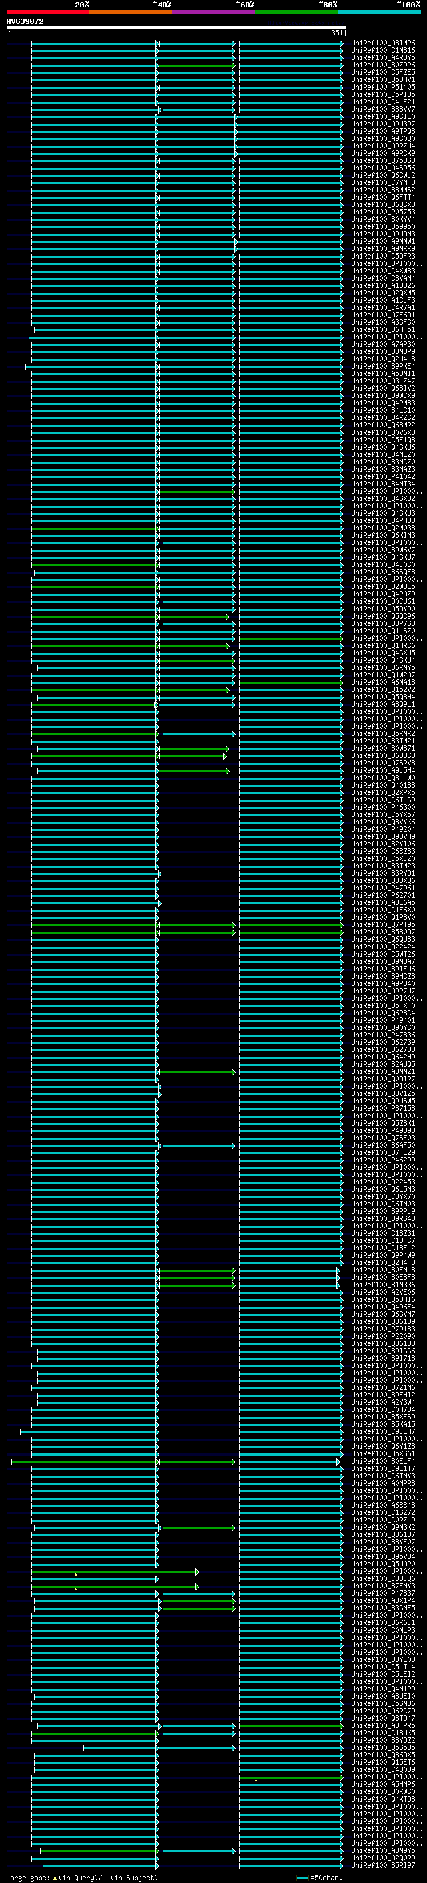Viewport: 427px width, 1883px height.
Task: Click the purple ~60% identity legend segment
Action: pos(214,12)
